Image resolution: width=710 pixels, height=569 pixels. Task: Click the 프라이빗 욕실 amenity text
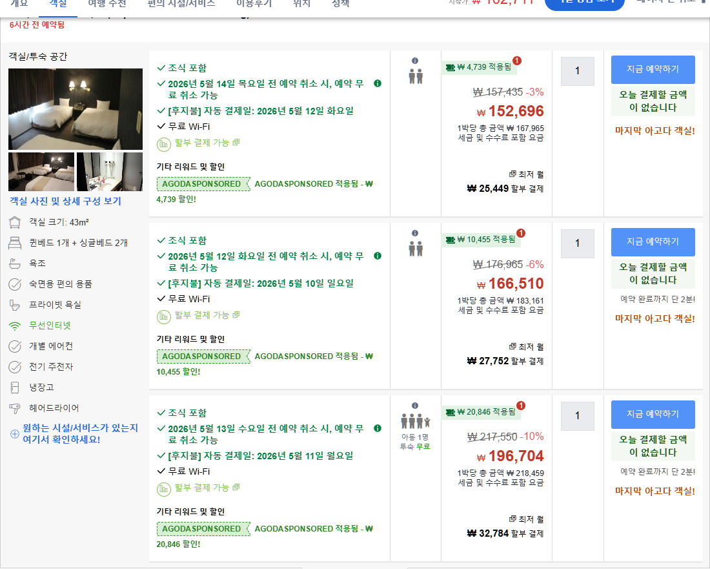(x=55, y=305)
